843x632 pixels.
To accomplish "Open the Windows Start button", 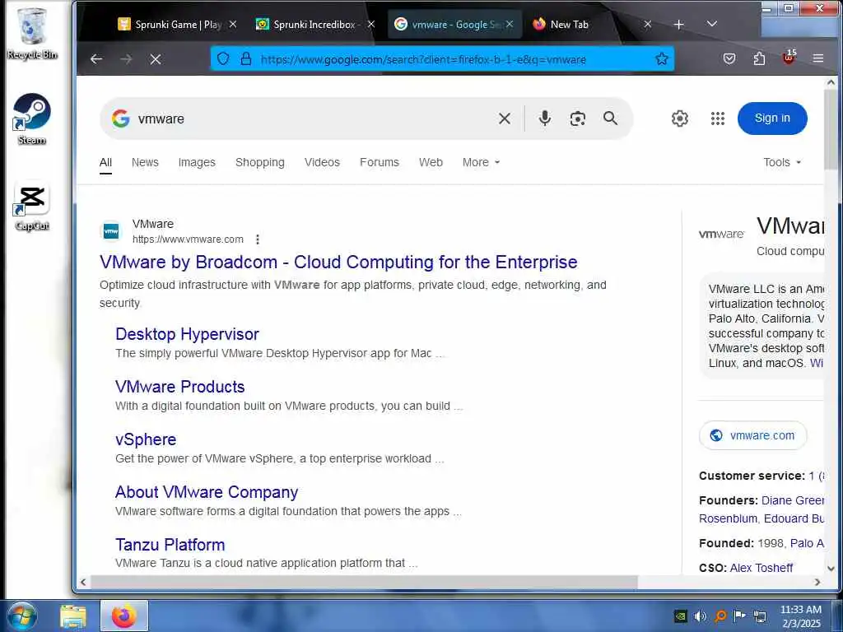I will [x=21, y=616].
